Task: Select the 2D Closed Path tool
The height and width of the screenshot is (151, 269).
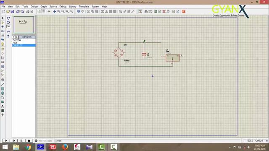Action: point(3,102)
